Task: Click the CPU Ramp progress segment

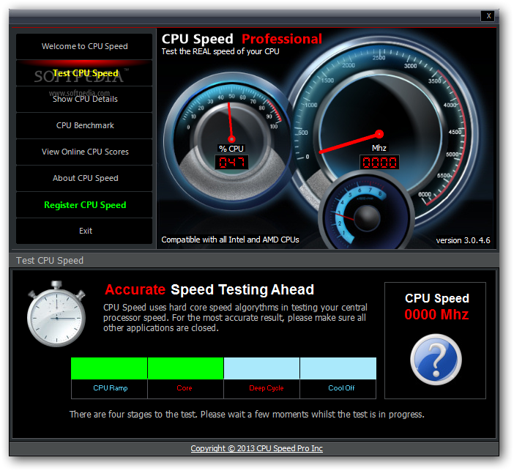Action: pos(109,368)
